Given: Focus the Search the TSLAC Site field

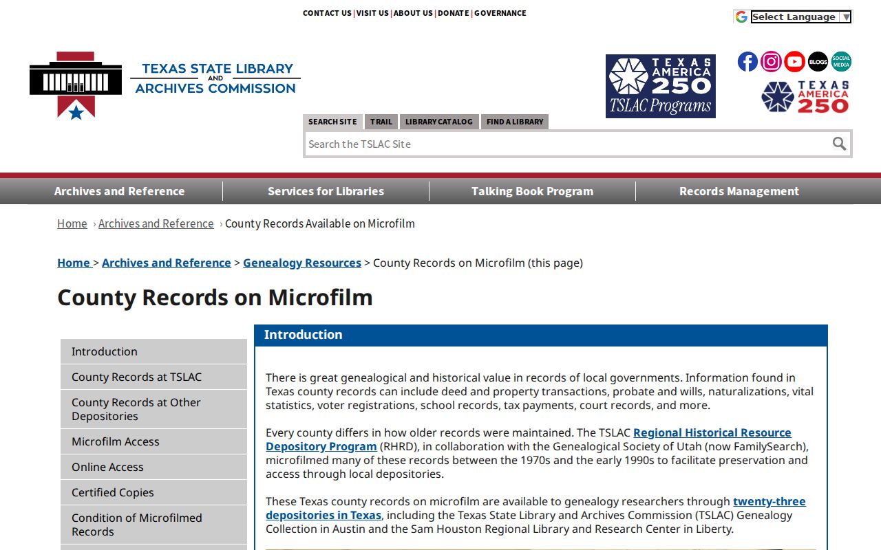Looking at the screenshot, I should pos(566,144).
